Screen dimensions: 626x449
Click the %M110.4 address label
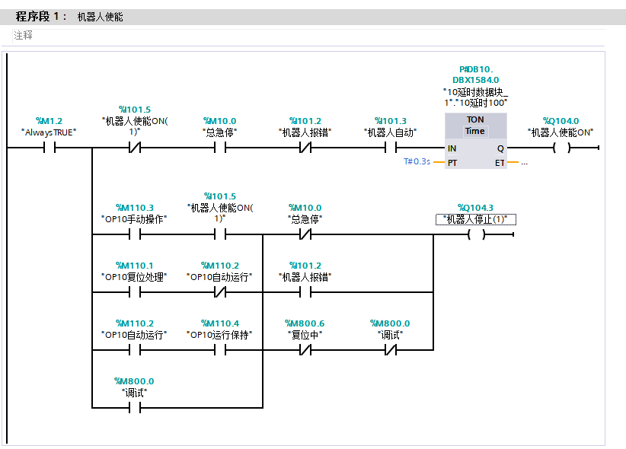tap(220, 323)
